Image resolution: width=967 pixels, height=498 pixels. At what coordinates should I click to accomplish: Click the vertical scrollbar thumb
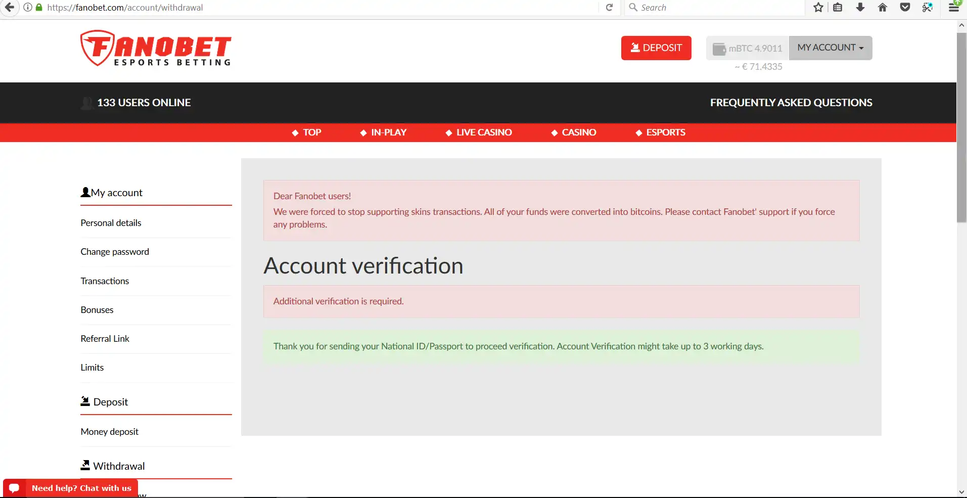coord(961,127)
